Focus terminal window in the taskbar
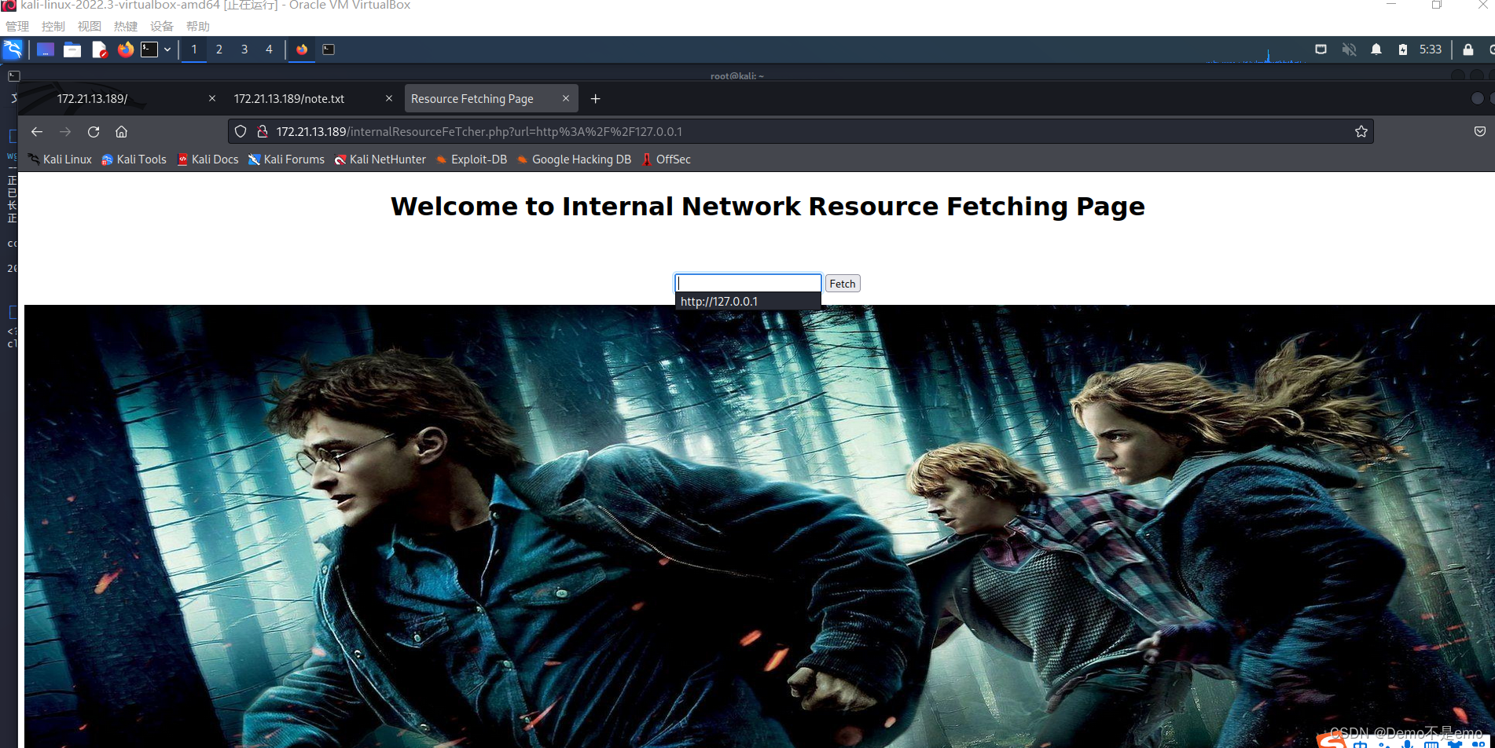Viewport: 1495px width, 748px height. pyautogui.click(x=329, y=49)
